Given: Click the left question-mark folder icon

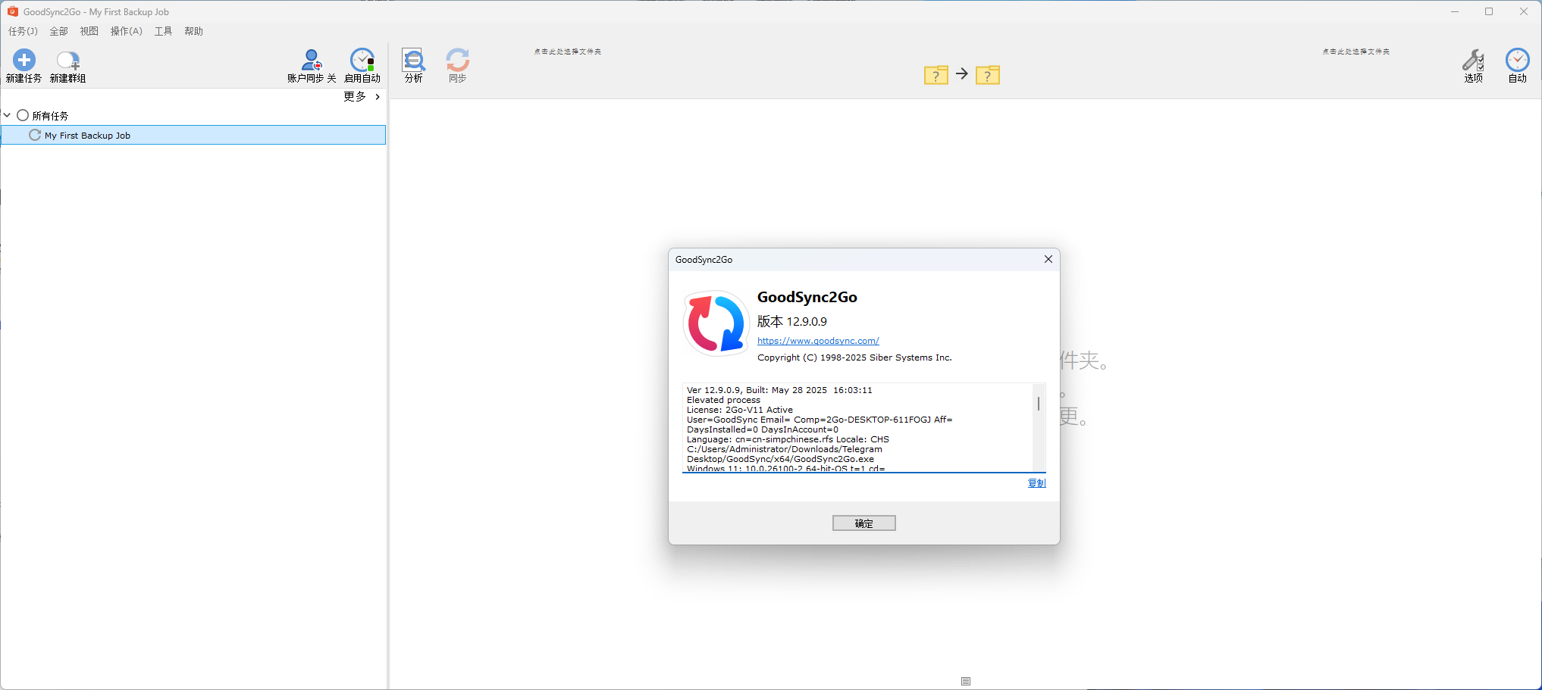Looking at the screenshot, I should click(936, 75).
